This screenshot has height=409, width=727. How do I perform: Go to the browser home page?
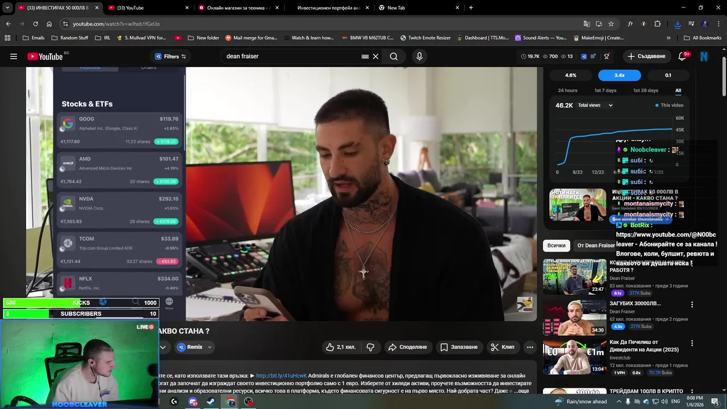click(x=49, y=24)
